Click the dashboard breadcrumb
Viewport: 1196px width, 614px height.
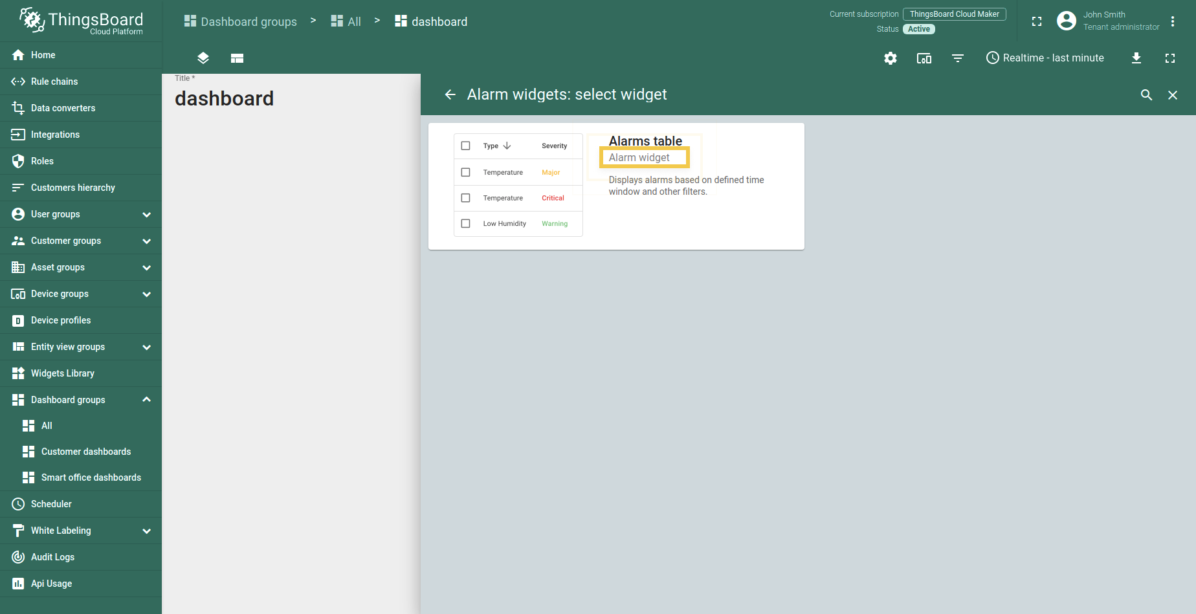(431, 21)
